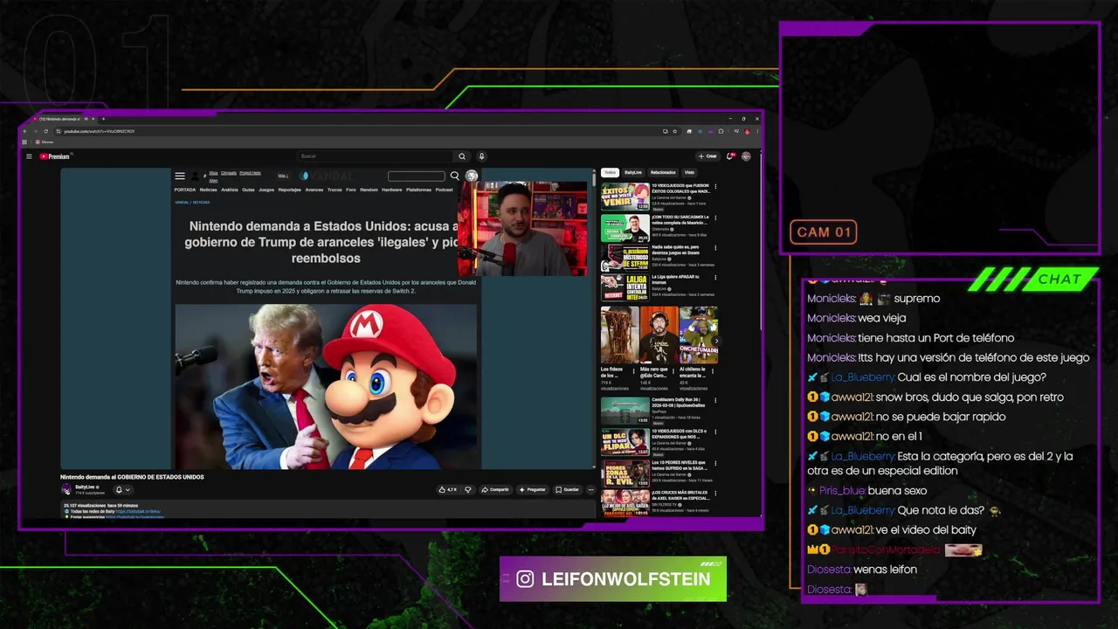Click the Nintendo demanda al GOBIERNO video title

click(132, 477)
